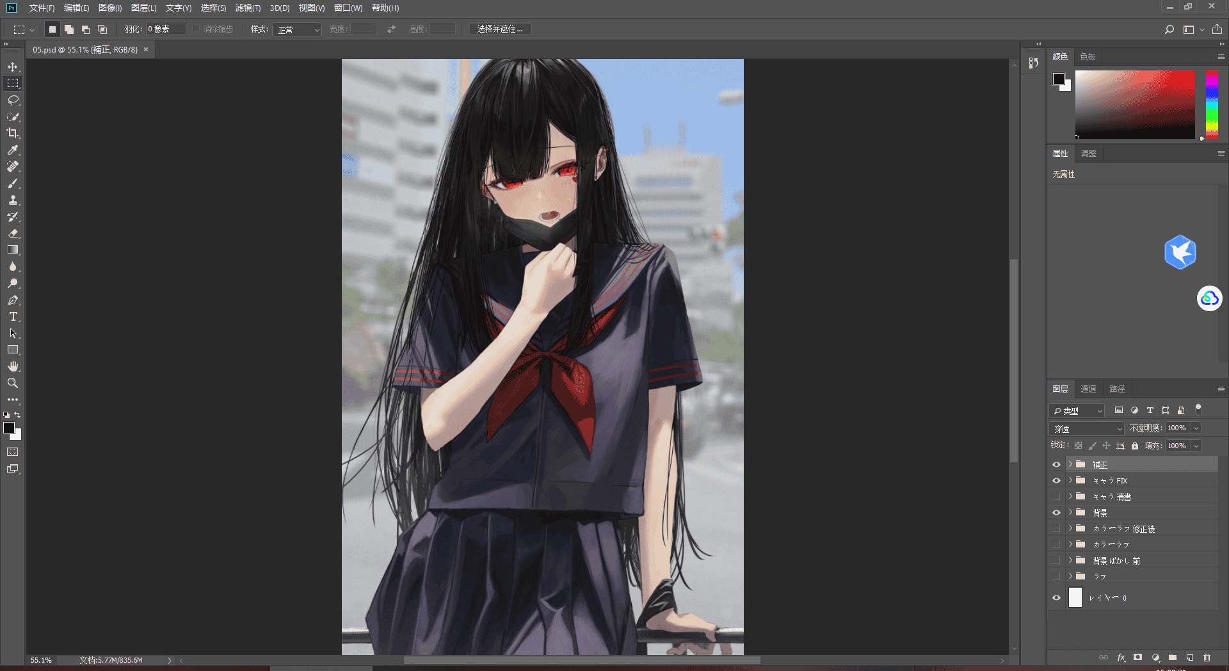
Task: Select the Brush tool
Action: click(x=13, y=183)
